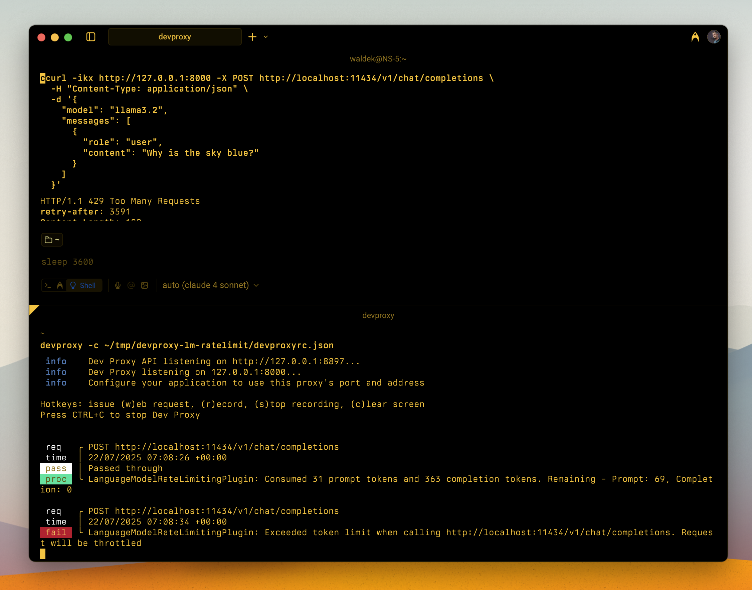752x590 pixels.
Task: Open a new tab with the plus icon
Action: (x=252, y=37)
